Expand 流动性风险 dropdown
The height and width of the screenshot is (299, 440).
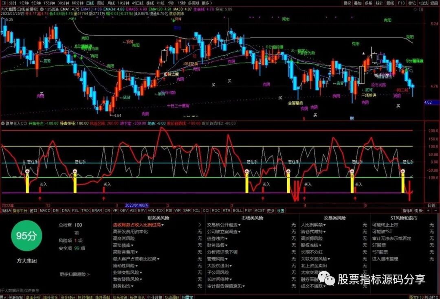(x=125, y=266)
